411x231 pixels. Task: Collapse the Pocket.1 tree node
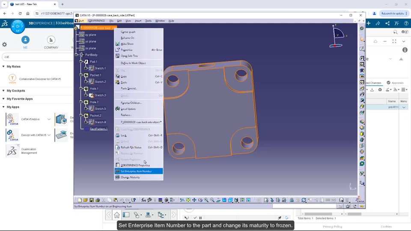[x=81, y=75]
